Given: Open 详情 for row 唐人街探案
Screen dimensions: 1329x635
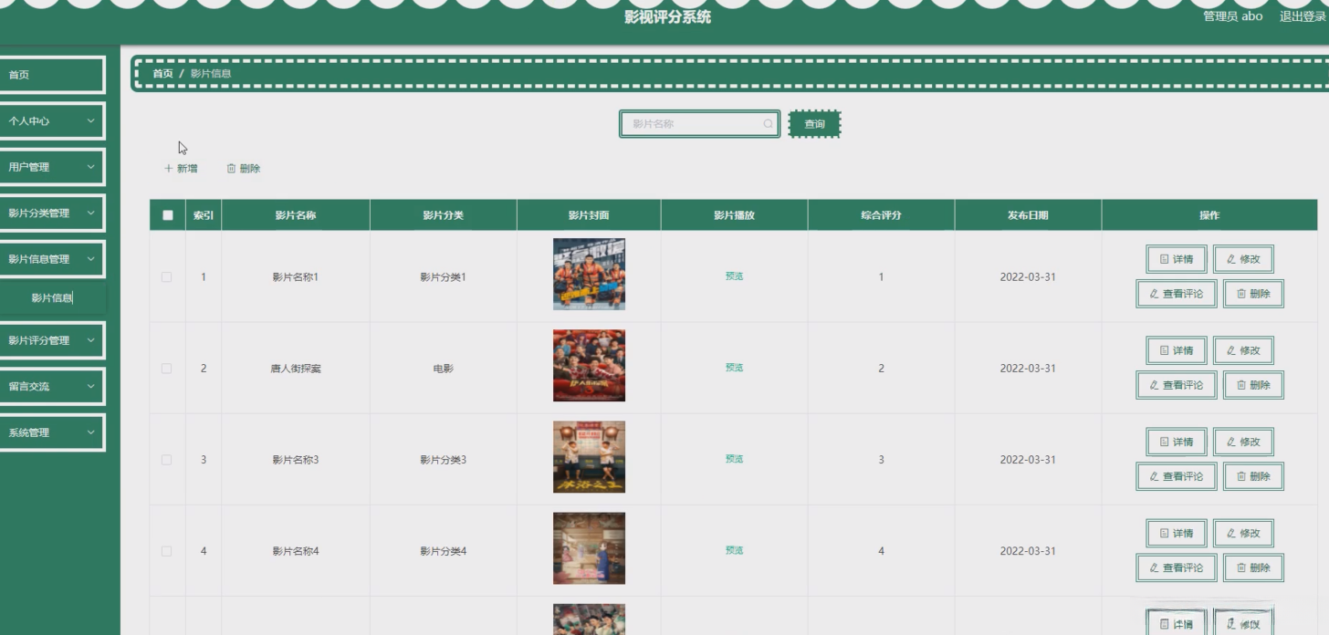Looking at the screenshot, I should point(1177,350).
